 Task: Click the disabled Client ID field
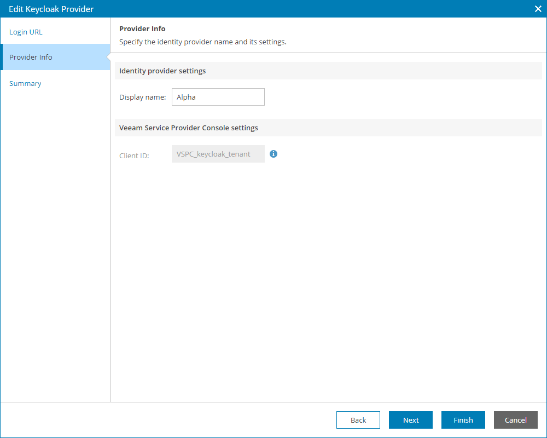pyautogui.click(x=218, y=154)
